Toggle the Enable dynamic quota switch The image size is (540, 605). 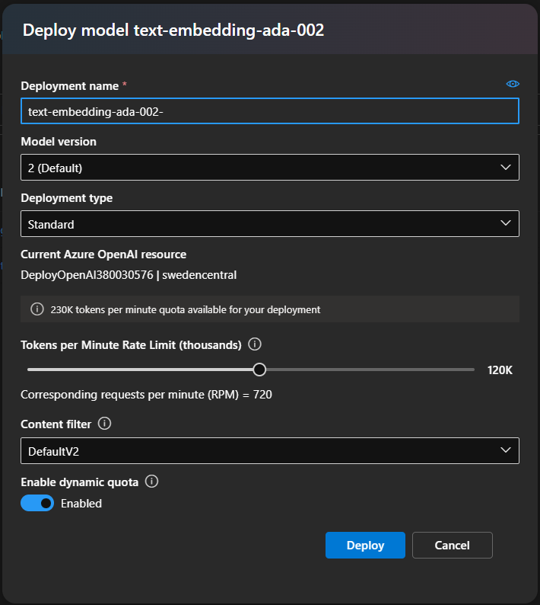tap(37, 503)
